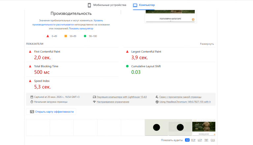Click the Начальная загрузка страницы text
The width and height of the screenshot is (253, 145).
click(51, 102)
